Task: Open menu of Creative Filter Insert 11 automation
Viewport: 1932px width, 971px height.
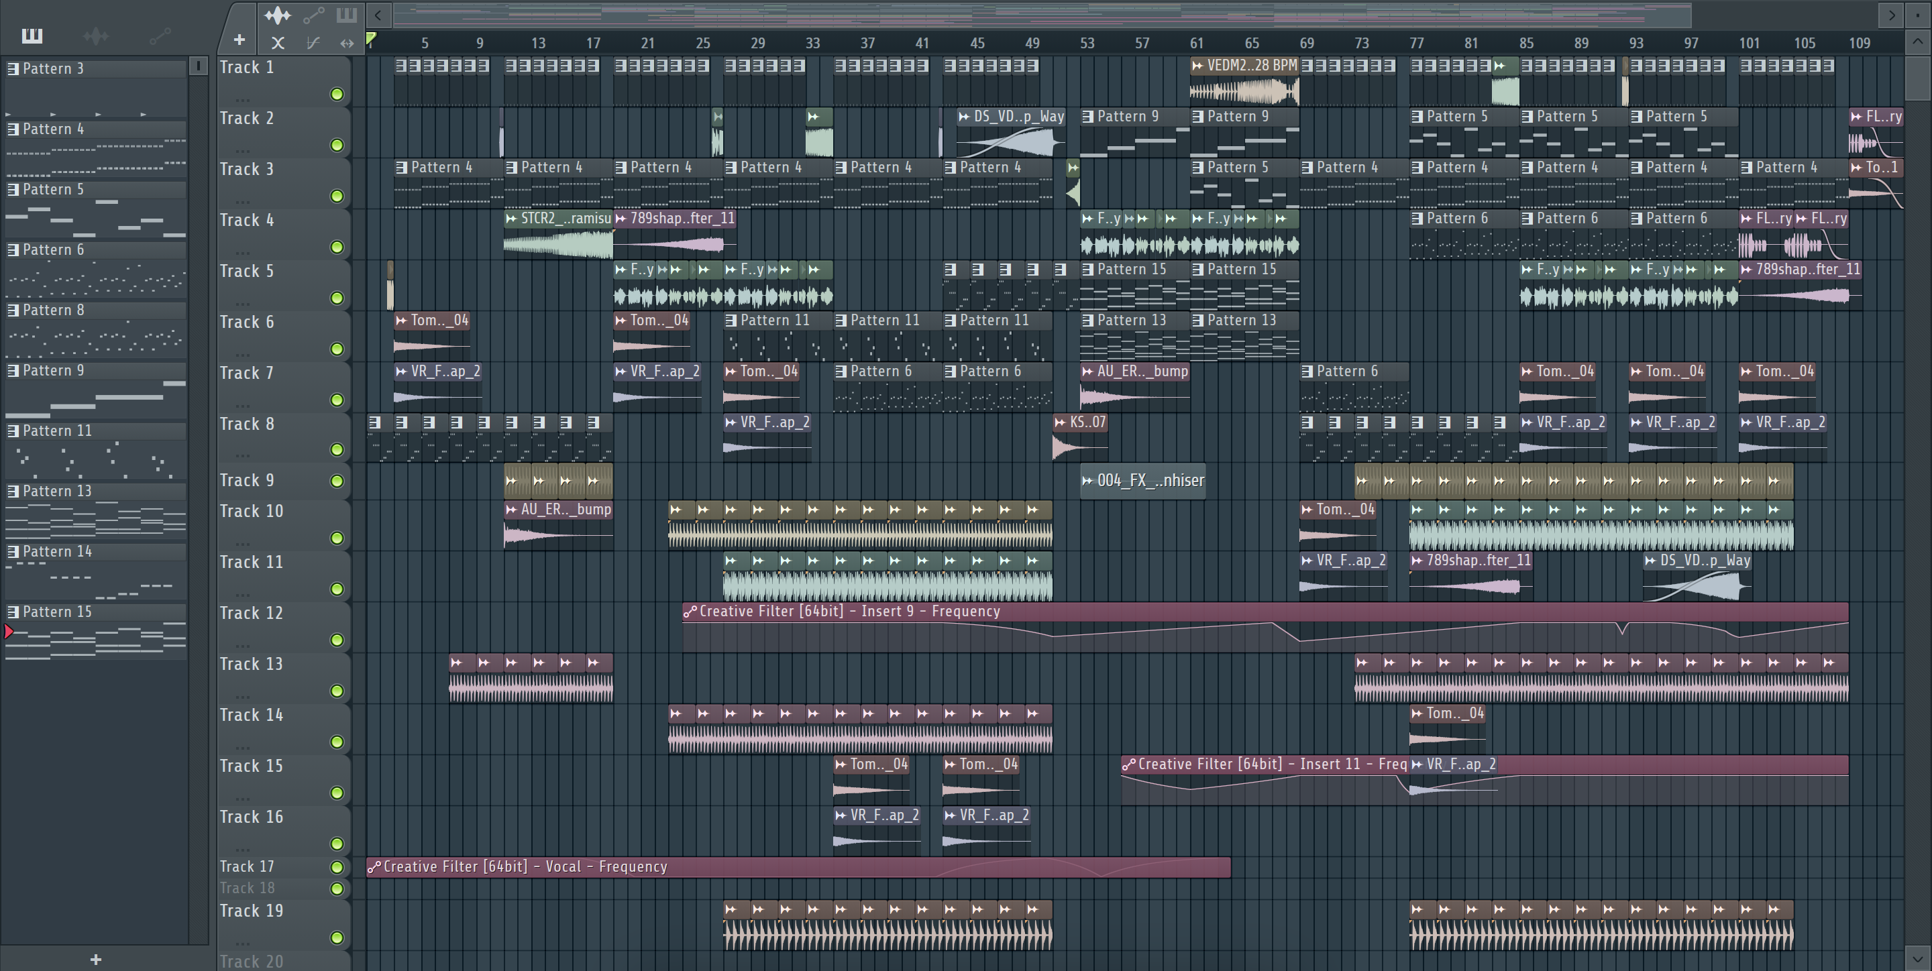Action: [x=1129, y=764]
